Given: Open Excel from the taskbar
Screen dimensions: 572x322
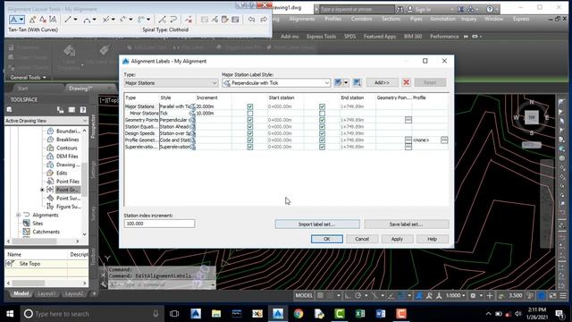Looking at the screenshot, I should tap(360, 314).
